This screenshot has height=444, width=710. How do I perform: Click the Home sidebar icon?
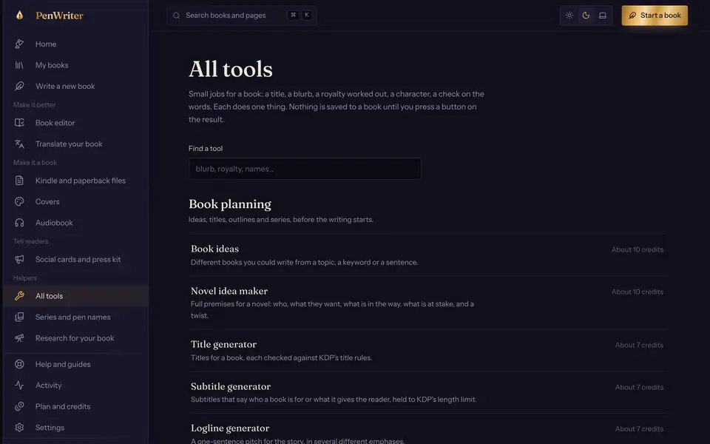click(19, 44)
